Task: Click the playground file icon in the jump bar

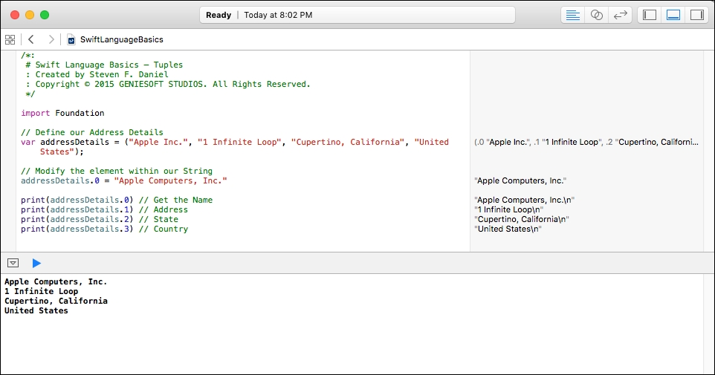Action: pos(71,40)
